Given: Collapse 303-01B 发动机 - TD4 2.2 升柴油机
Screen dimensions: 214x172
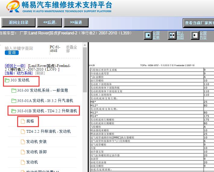Looking at the screenshot, I should (x=47, y=111).
